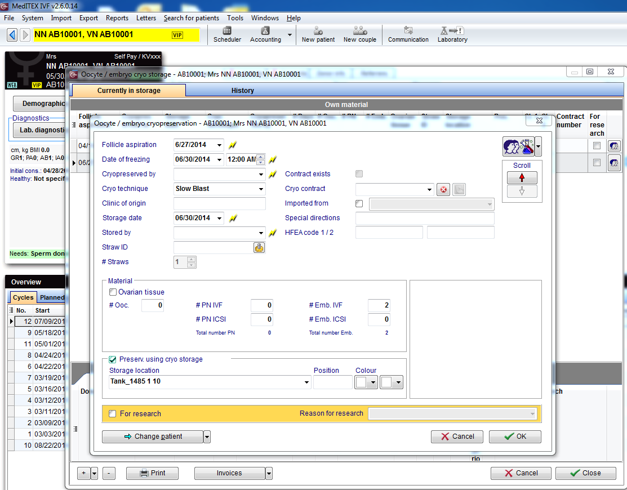Image resolution: width=627 pixels, height=490 pixels.
Task: Click the Change patient button
Action: point(153,437)
